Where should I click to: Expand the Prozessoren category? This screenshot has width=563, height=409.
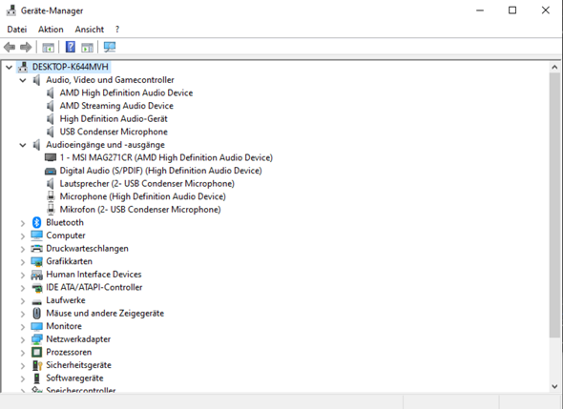pyautogui.click(x=23, y=353)
